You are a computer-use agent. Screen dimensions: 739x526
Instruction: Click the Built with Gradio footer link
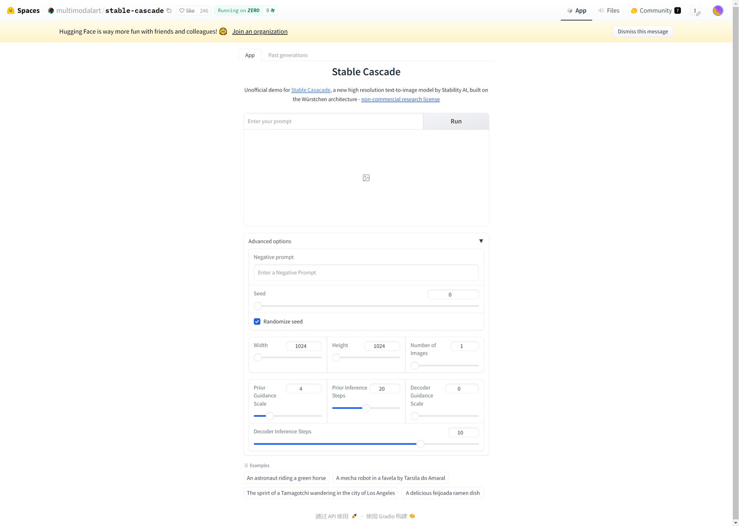(x=390, y=516)
